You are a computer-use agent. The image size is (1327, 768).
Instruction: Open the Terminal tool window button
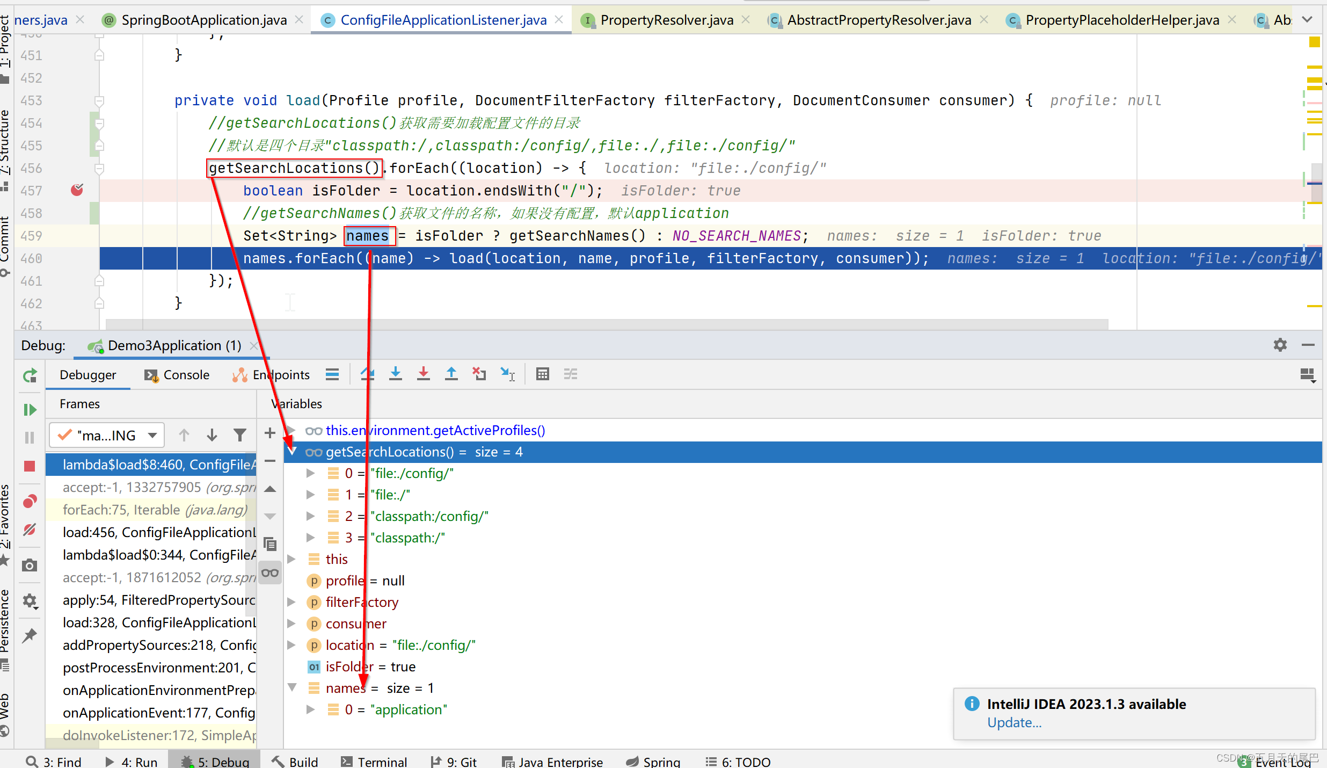click(x=374, y=762)
